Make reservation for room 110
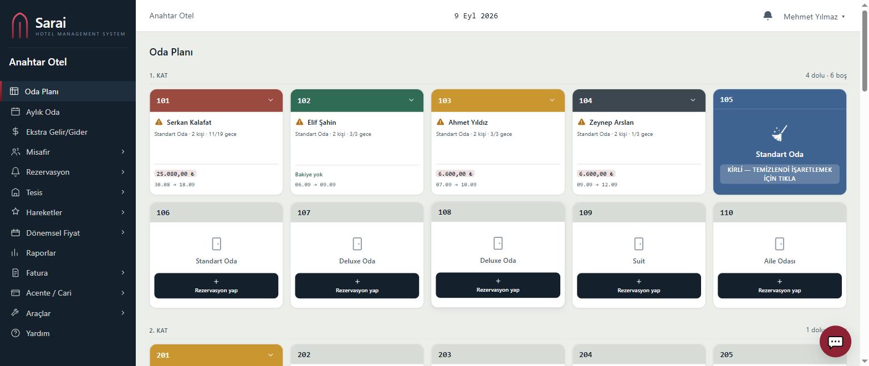869x366 pixels. (x=779, y=286)
